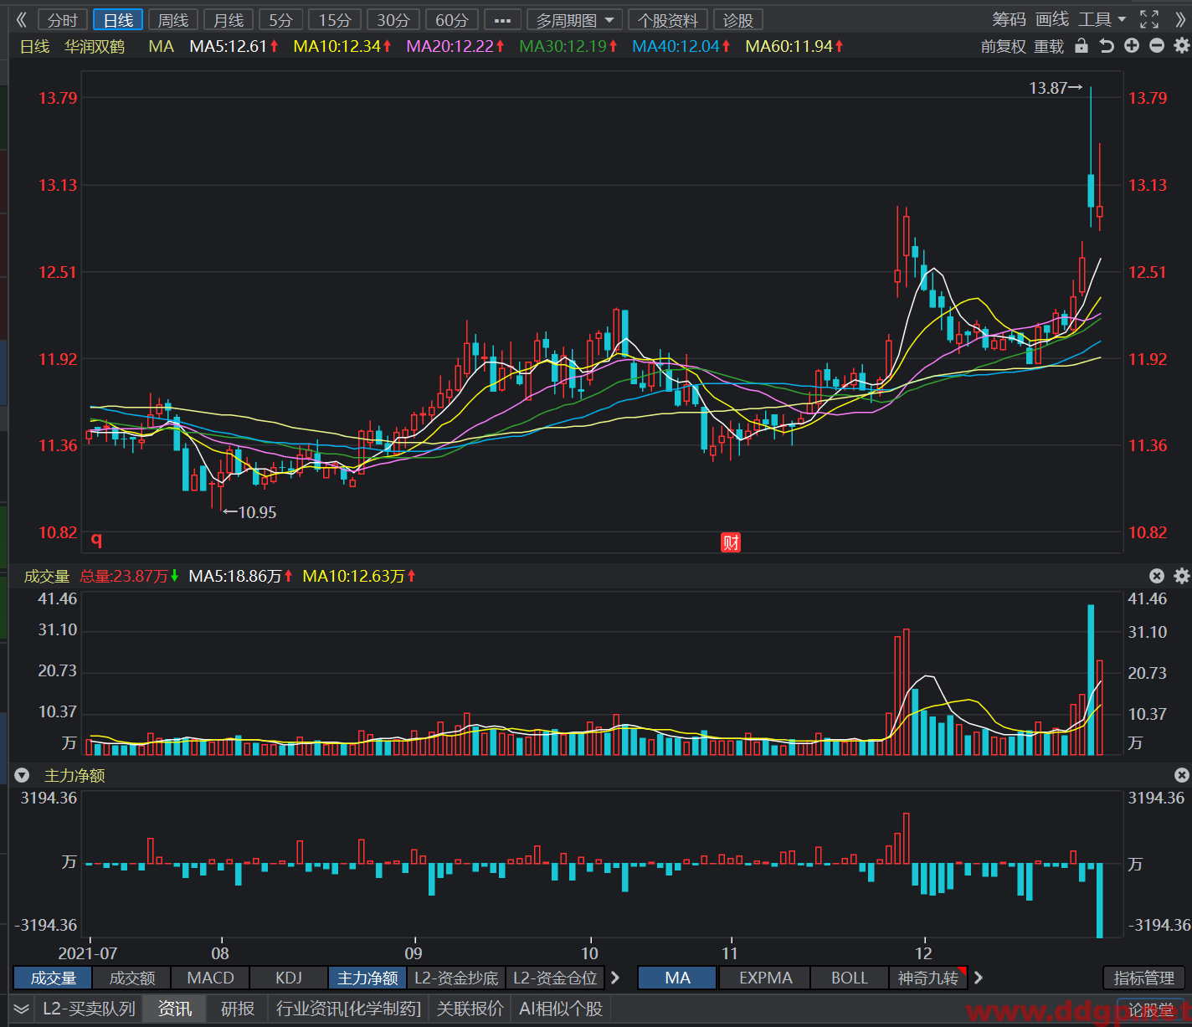Open the 多周期图 dropdown
Image resolution: width=1192 pixels, height=1027 pixels.
coord(574,20)
